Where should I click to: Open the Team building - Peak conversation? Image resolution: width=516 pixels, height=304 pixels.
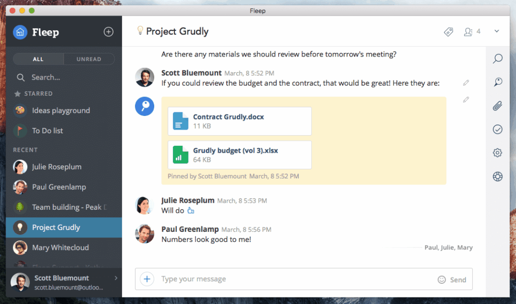(x=64, y=207)
